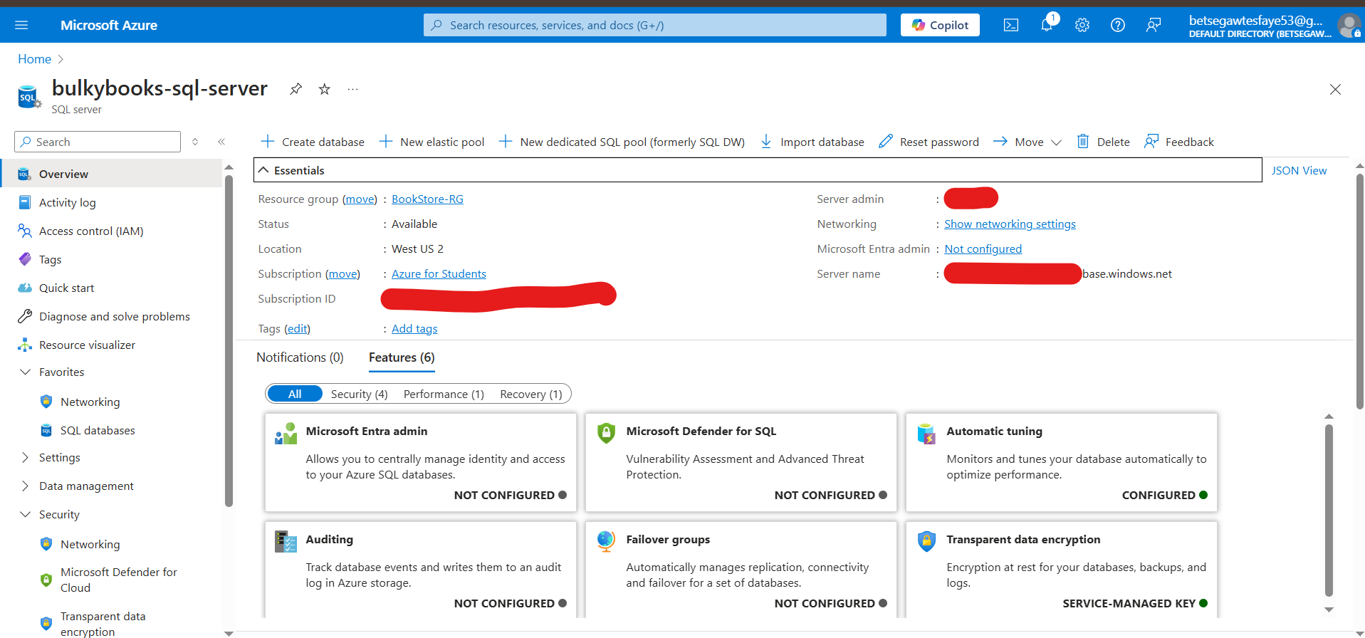The image size is (1365, 638).
Task: Switch to Features (6) tab
Action: pos(402,357)
